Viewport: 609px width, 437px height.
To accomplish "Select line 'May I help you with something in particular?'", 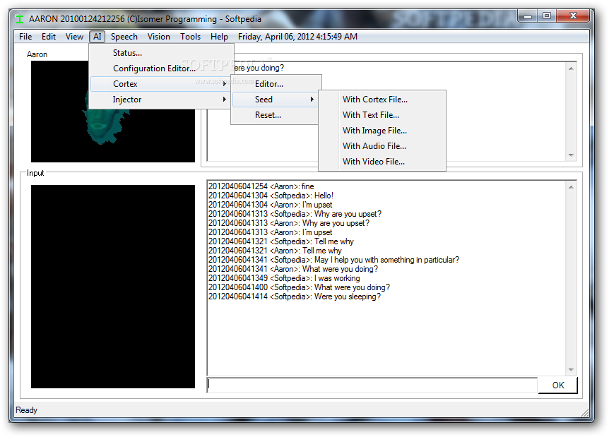I will pyautogui.click(x=333, y=260).
